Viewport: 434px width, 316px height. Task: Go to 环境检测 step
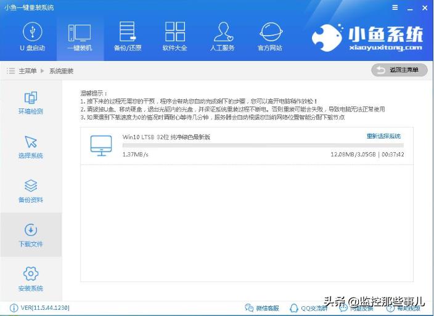[x=31, y=103]
